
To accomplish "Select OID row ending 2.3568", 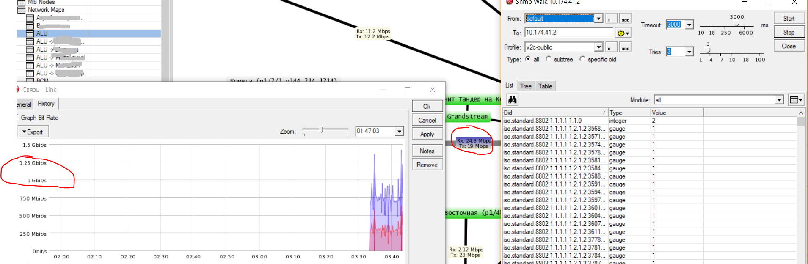I will [650, 129].
